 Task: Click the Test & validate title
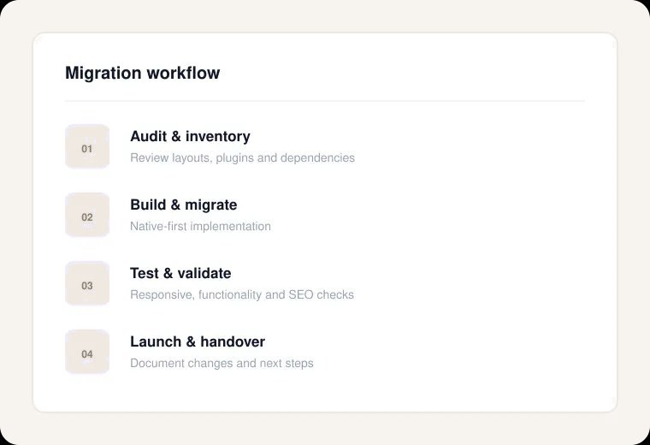pos(180,273)
